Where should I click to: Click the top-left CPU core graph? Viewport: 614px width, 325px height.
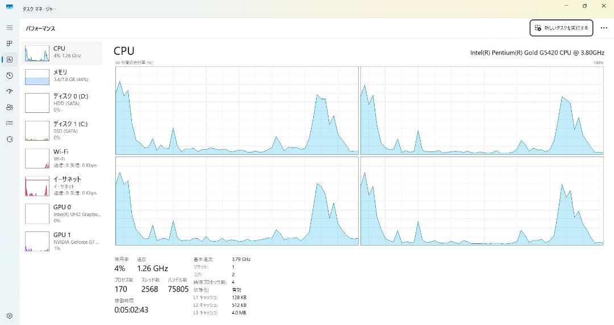[x=237, y=111]
